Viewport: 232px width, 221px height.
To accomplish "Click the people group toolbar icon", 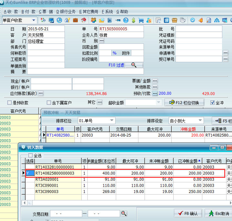I will (94, 20).
